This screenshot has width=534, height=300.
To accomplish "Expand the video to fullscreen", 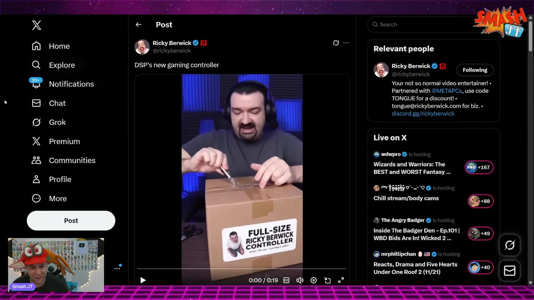I will pos(341,280).
